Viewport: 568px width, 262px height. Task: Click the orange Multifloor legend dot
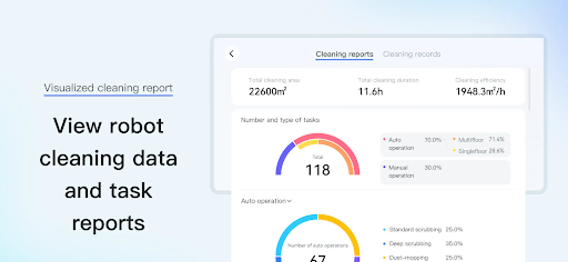(454, 139)
